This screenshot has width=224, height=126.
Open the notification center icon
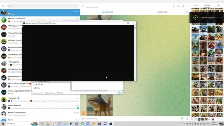tap(221, 124)
